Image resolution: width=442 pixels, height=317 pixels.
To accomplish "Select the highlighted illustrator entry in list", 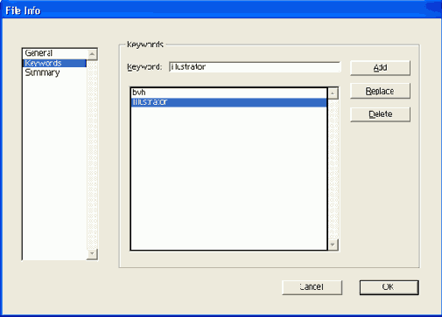I will tap(229, 102).
